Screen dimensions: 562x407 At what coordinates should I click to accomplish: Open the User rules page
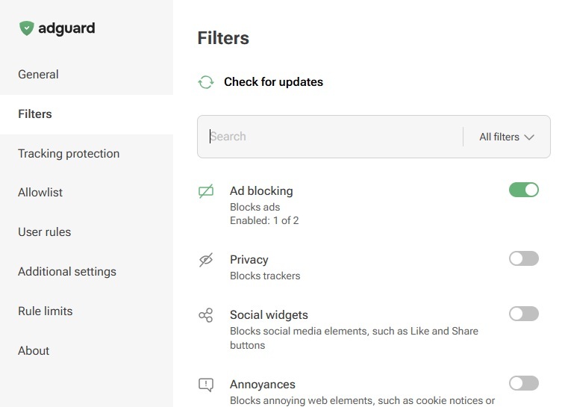pos(87,232)
